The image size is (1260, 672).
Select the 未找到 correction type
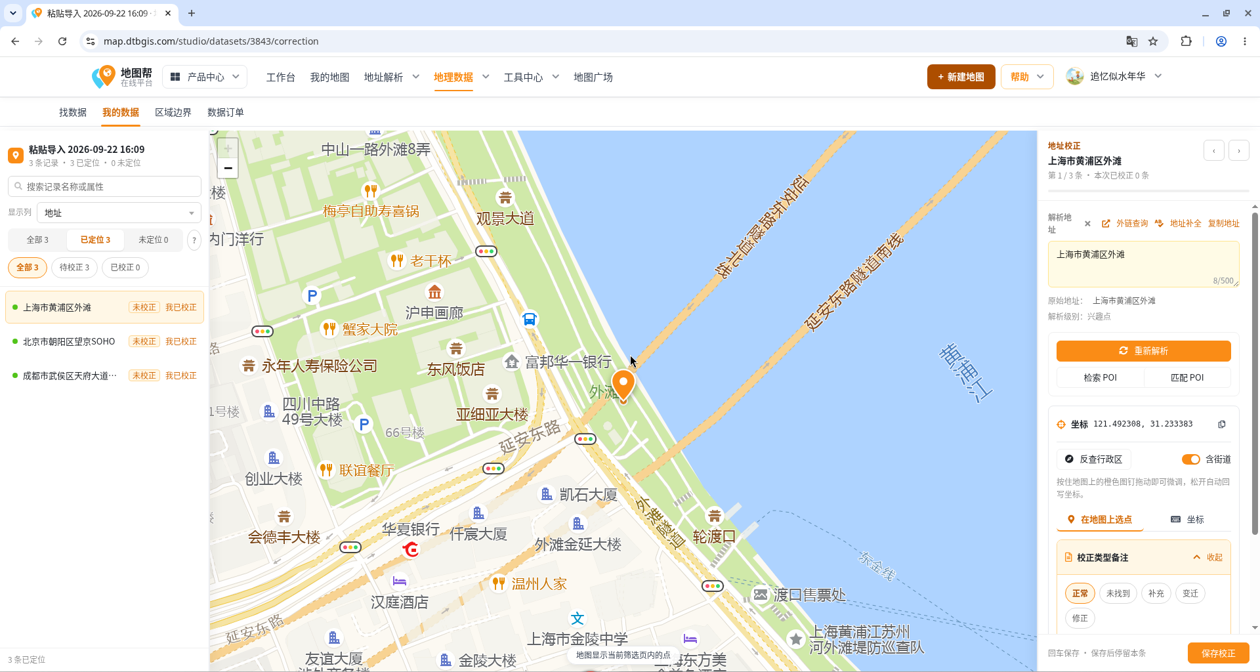[x=1118, y=593]
